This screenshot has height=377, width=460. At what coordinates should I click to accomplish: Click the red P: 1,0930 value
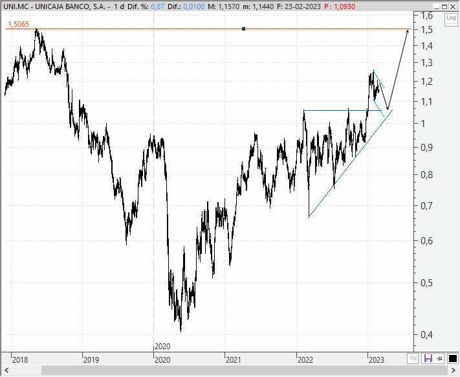[340, 6]
